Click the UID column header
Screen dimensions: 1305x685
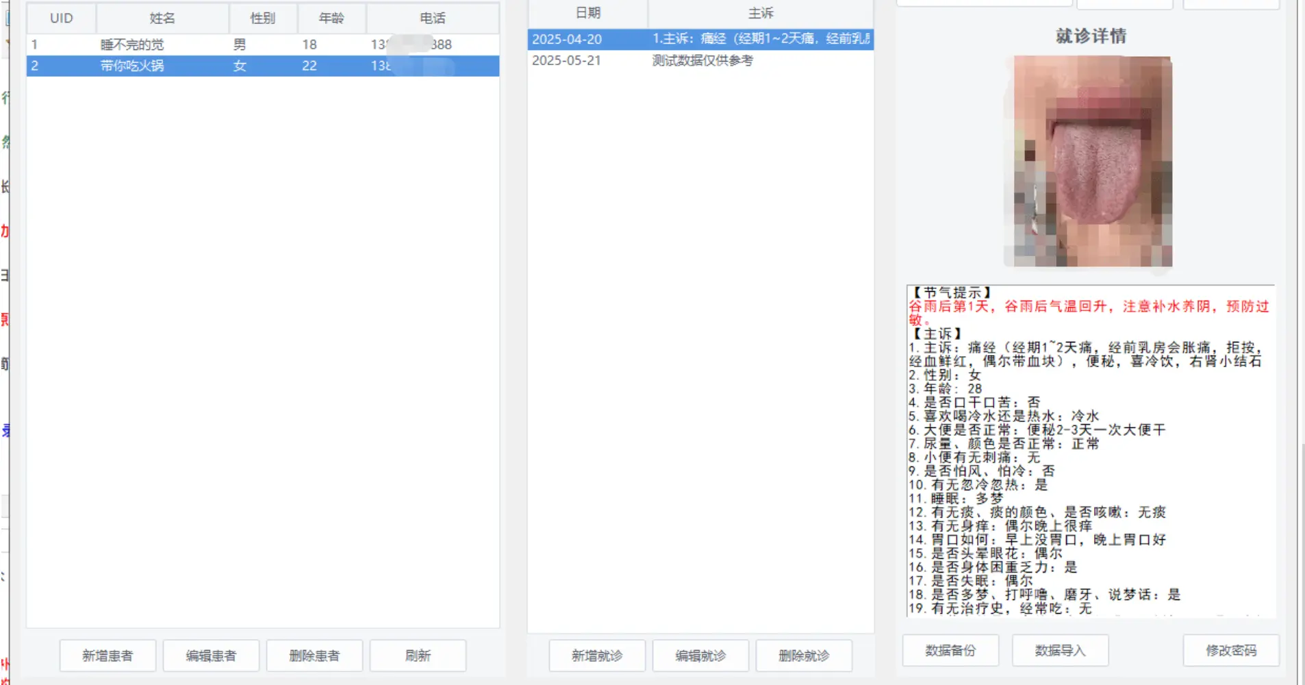coord(61,18)
